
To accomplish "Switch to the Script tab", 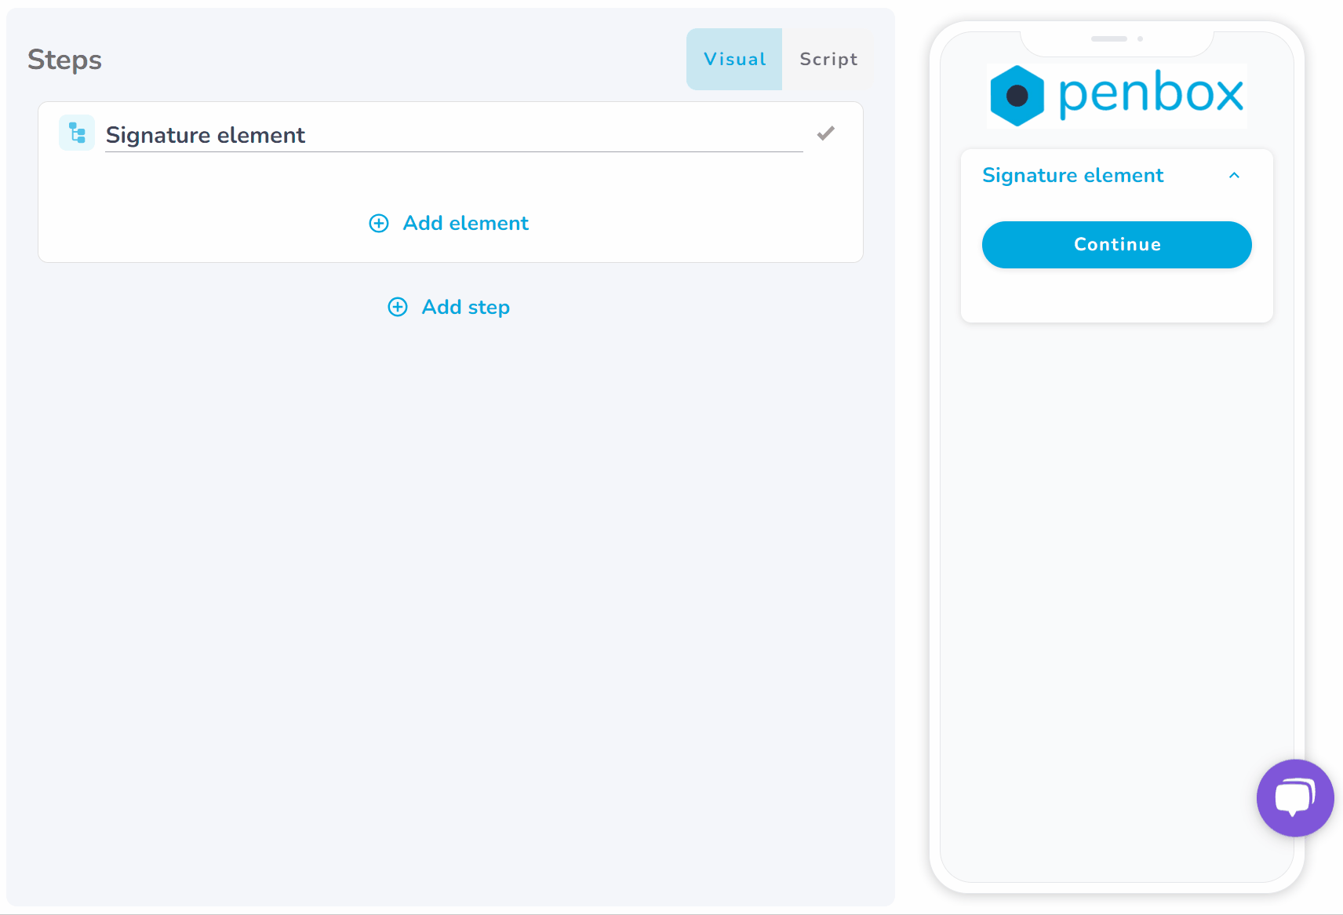I will click(x=828, y=60).
